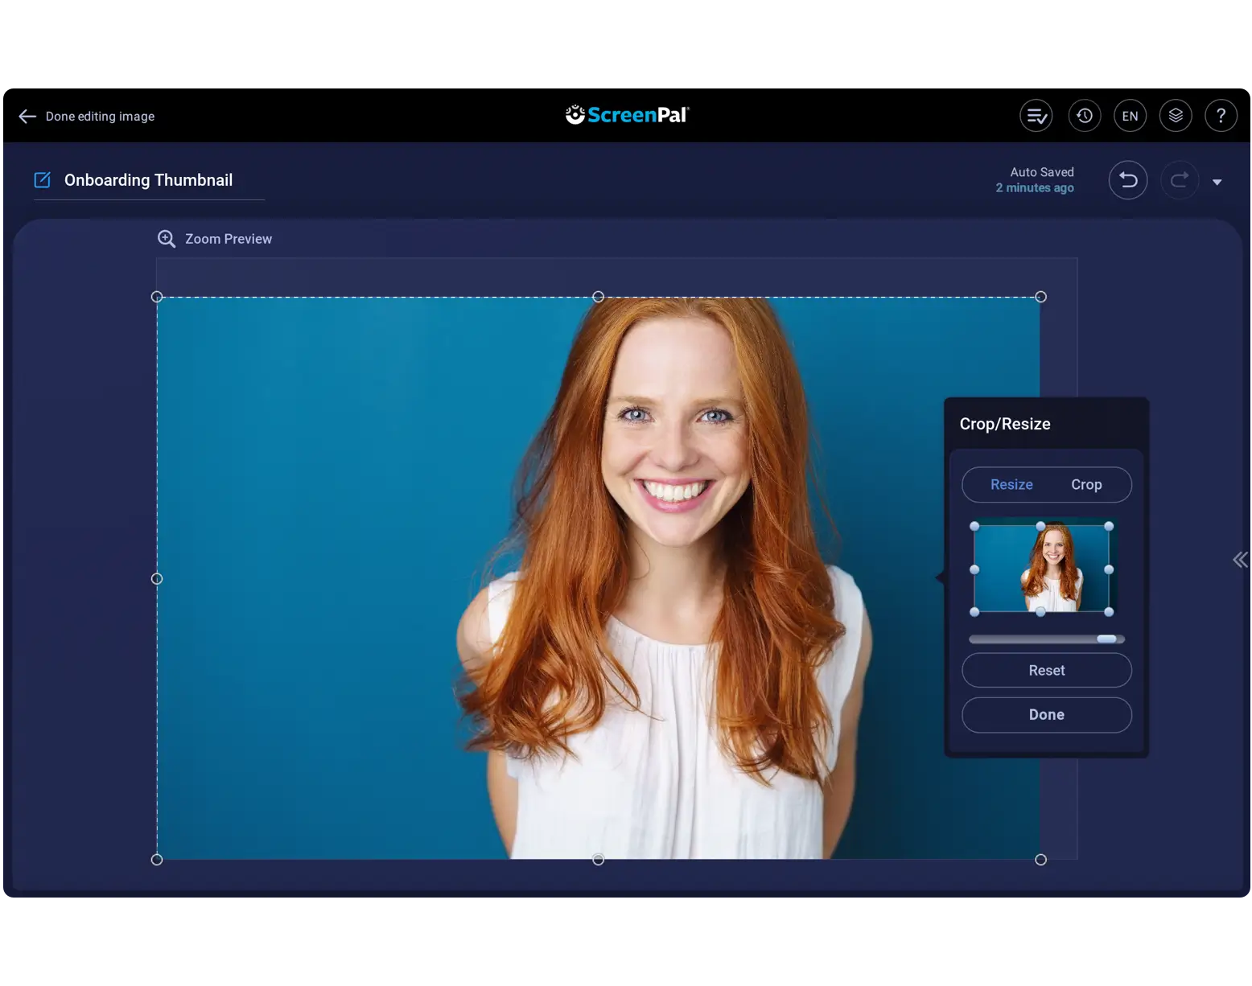Click the Done editing image text

pyautogui.click(x=100, y=117)
